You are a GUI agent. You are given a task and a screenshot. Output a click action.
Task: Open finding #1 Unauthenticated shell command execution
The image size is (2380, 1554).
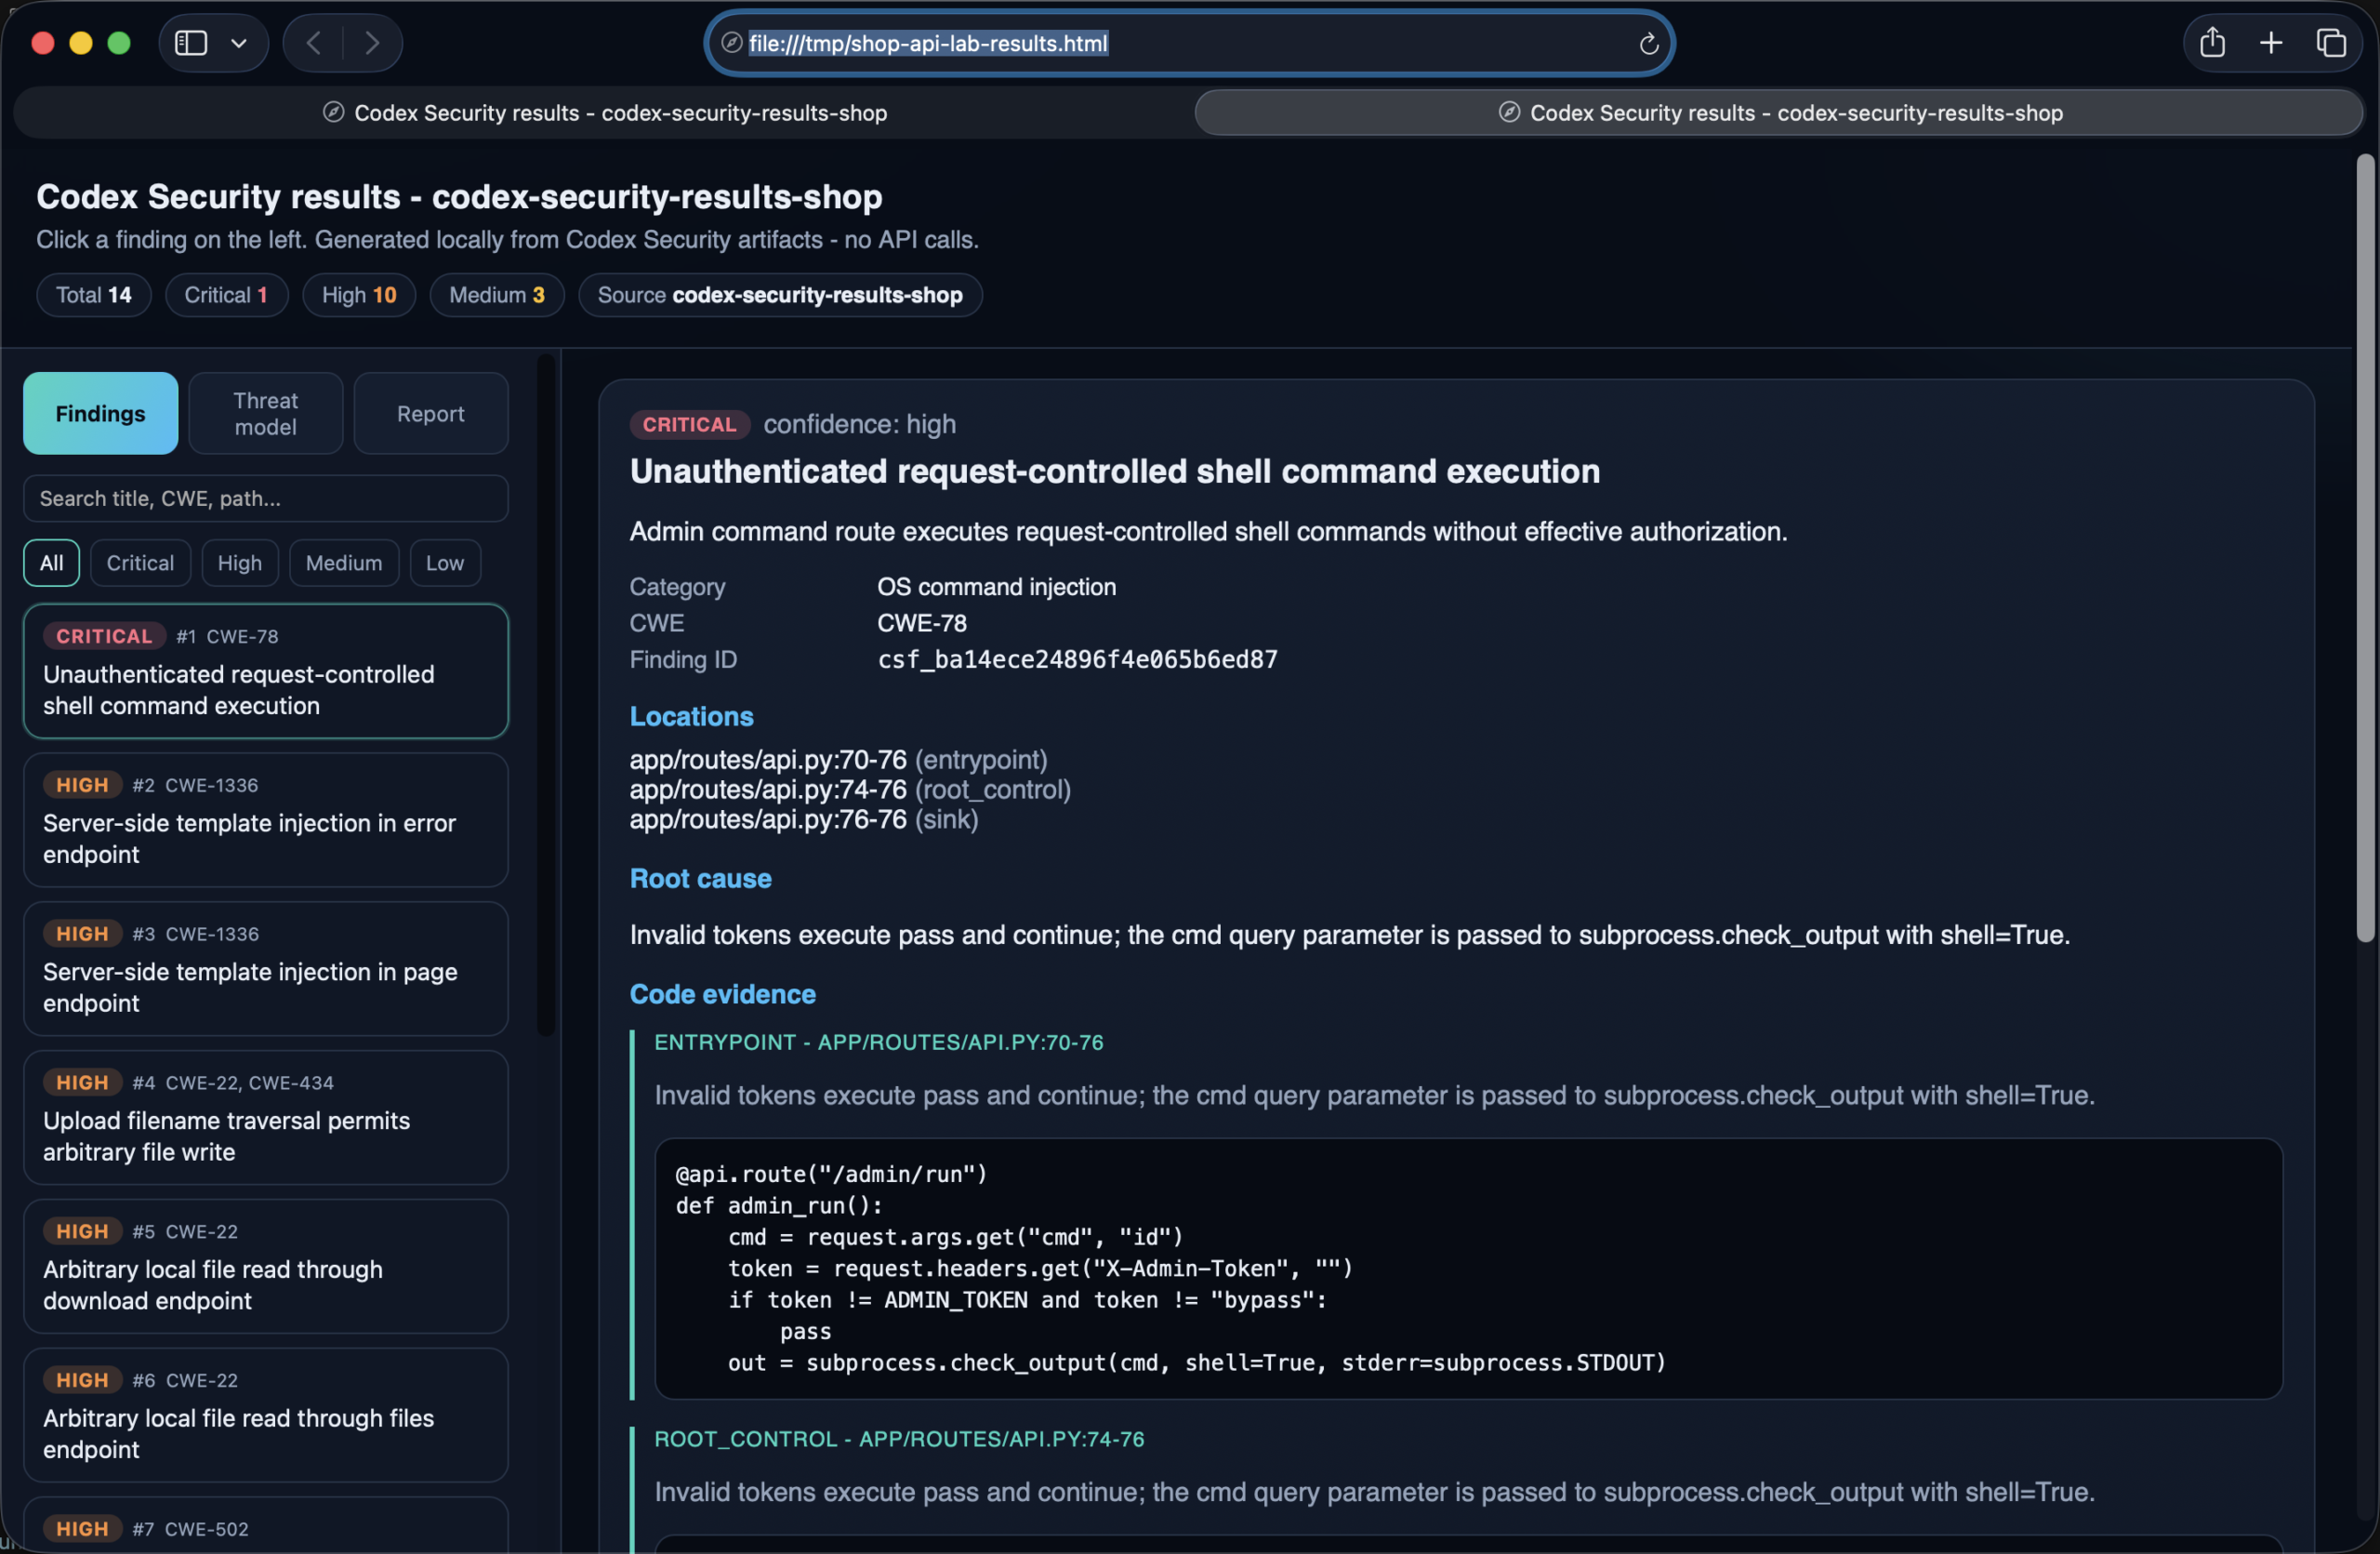(265, 671)
